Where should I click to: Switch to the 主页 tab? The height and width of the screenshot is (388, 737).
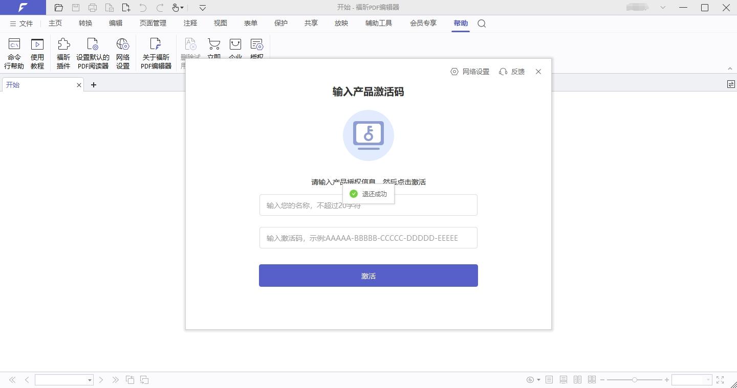click(55, 23)
